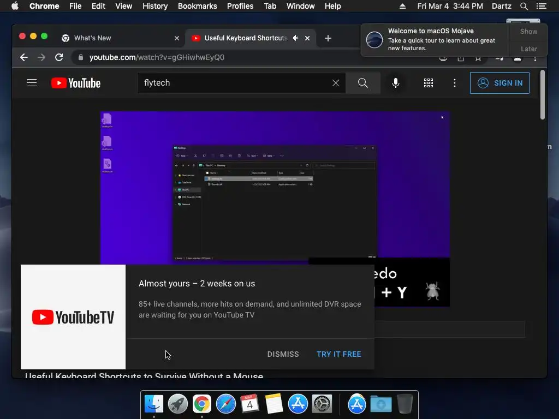Click the eject icon in menu bar
Viewport: 559px width, 419px height.
[x=402, y=6]
